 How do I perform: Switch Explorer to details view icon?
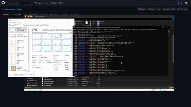[x=170, y=88]
